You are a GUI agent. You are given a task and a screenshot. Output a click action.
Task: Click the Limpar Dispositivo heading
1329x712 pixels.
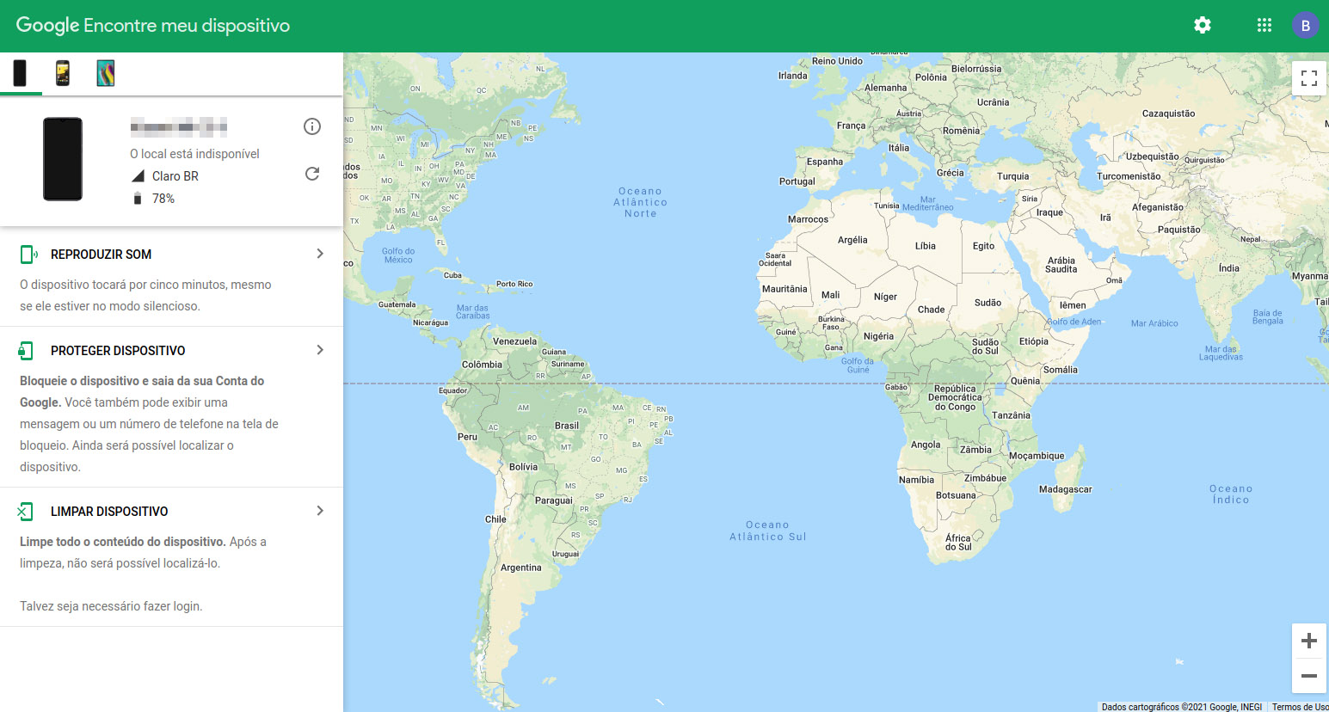[x=109, y=512]
